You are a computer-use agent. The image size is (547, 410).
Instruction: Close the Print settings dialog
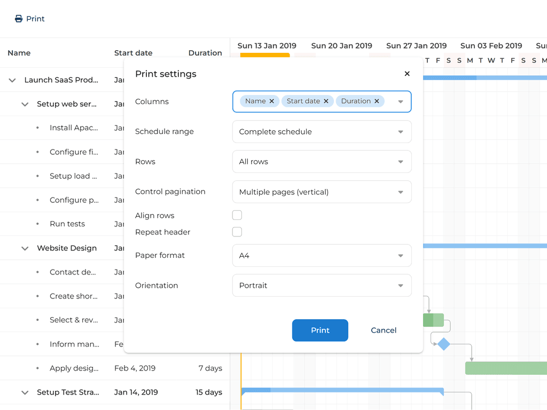point(407,74)
